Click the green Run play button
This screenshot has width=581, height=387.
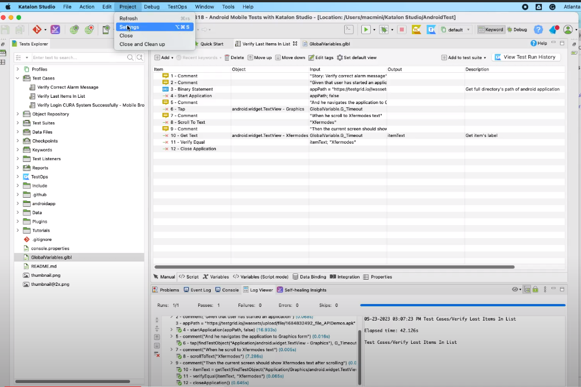(x=366, y=30)
